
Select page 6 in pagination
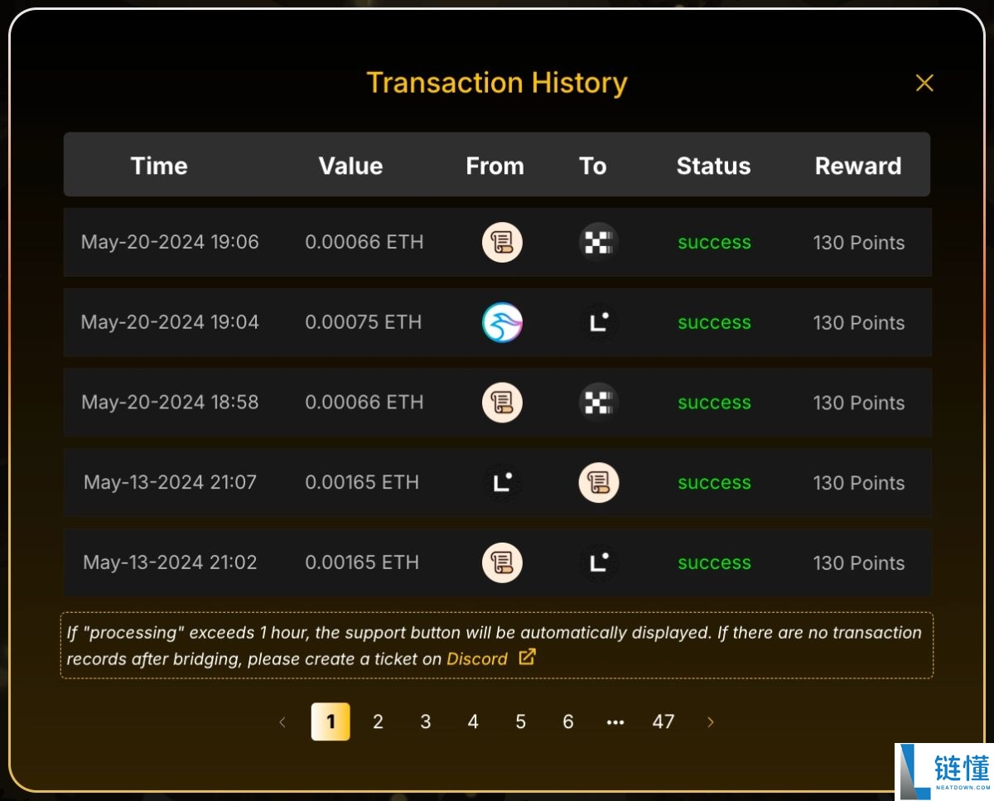568,721
